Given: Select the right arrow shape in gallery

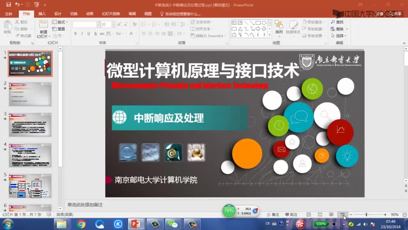Looking at the screenshot, I should click(258, 29).
